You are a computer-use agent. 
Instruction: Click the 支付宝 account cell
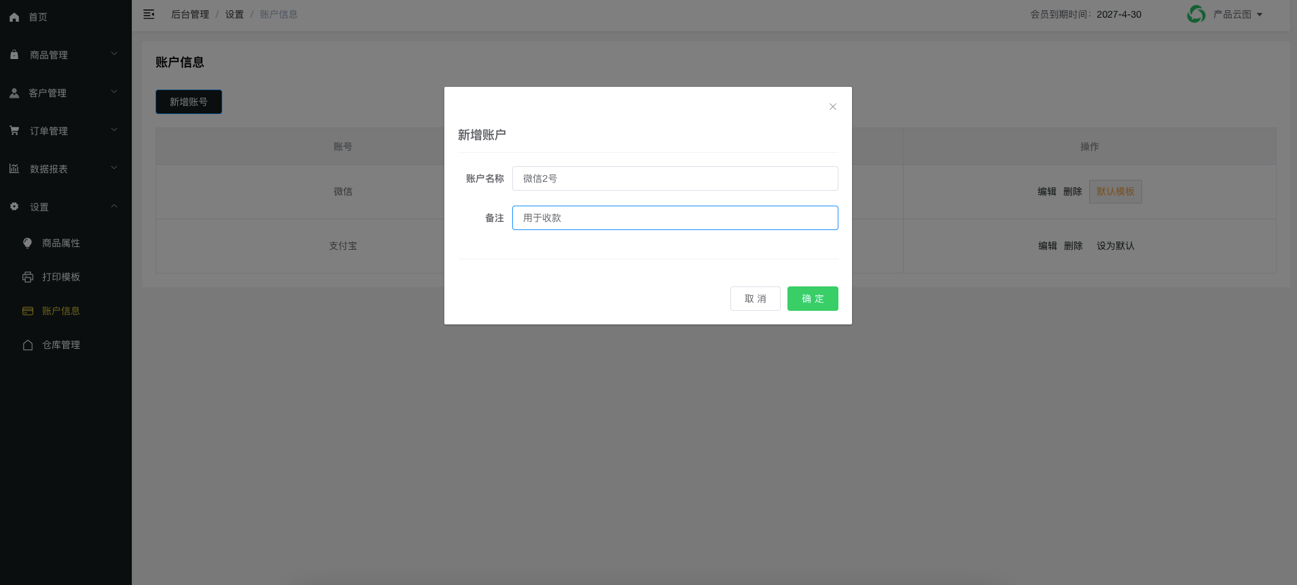tap(343, 246)
